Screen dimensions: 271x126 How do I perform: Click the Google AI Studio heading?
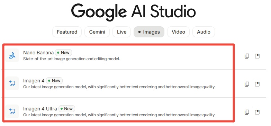pos(134,12)
